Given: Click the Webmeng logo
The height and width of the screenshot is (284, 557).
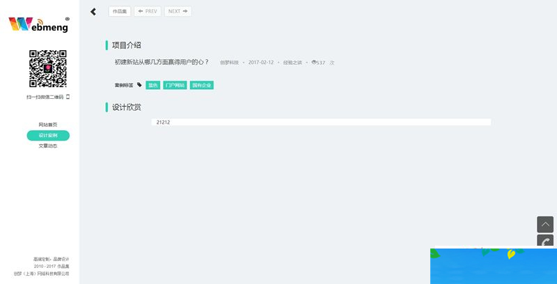Looking at the screenshot, I should pos(39,25).
